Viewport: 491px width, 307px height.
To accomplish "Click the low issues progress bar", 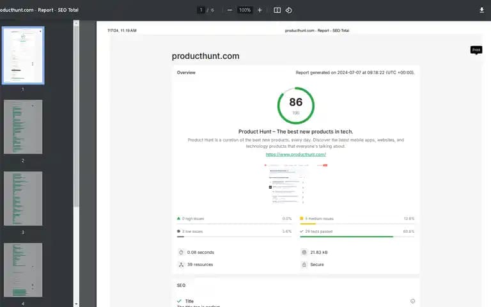I will (234, 237).
